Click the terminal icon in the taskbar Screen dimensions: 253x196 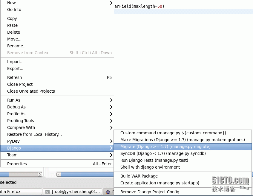click(47, 192)
